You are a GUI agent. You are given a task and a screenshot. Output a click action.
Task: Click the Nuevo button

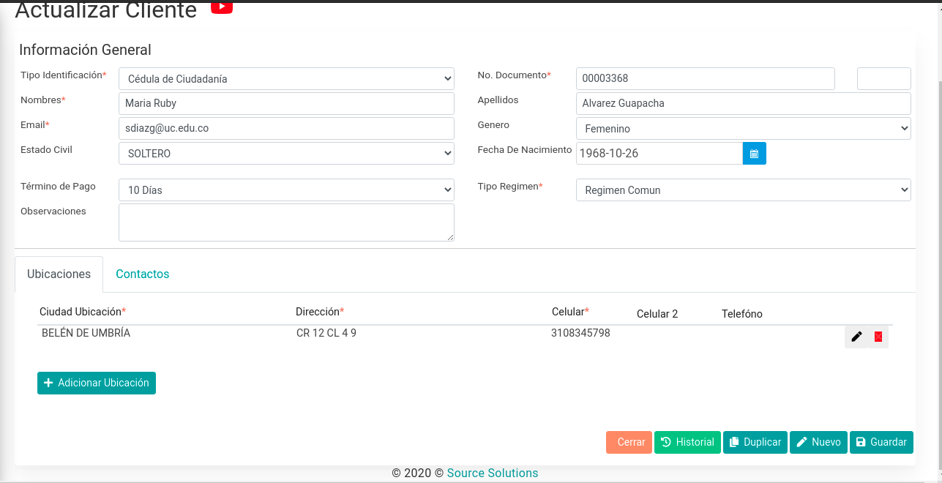tap(818, 442)
